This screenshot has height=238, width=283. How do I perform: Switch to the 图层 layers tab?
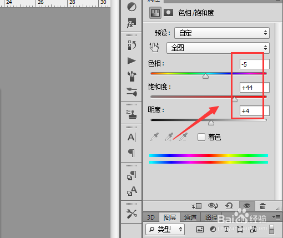point(170,217)
